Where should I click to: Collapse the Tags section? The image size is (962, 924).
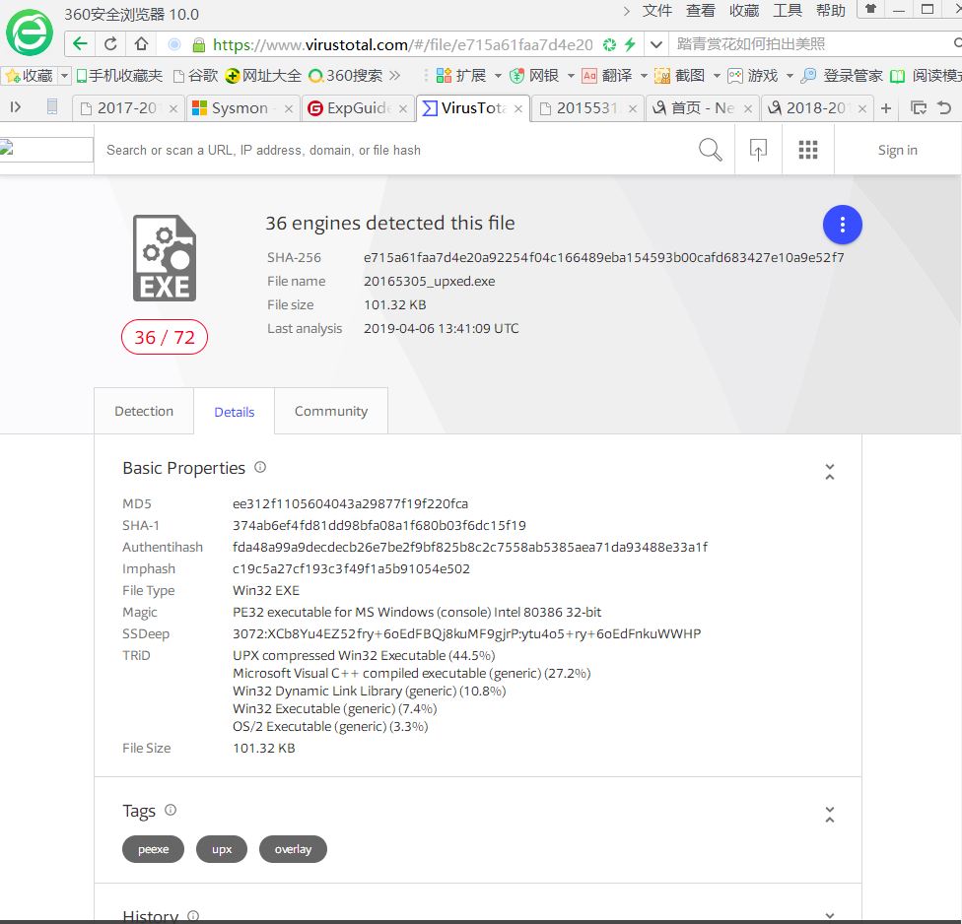pos(830,815)
